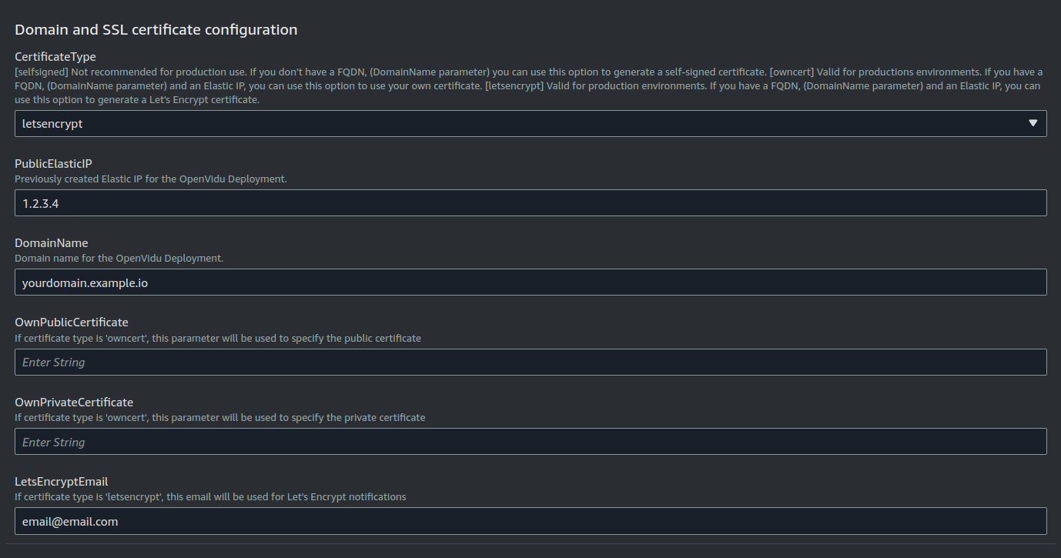Viewport: 1061px width, 558px height.
Task: Click the LetsEncryptEmail field with email@email.com
Action: (x=530, y=521)
